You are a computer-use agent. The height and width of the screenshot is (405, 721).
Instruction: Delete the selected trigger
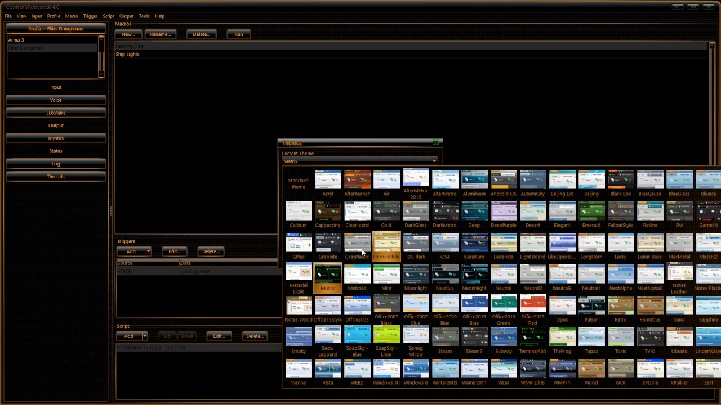coord(211,251)
